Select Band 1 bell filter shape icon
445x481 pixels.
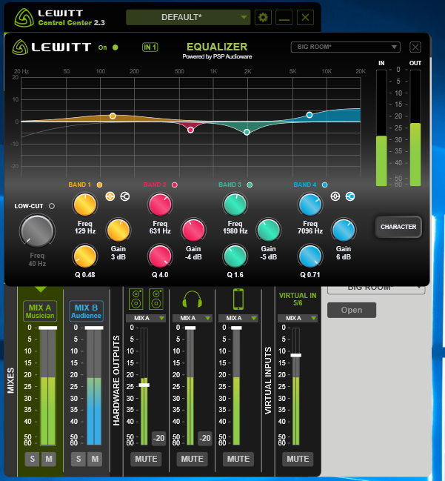pos(110,196)
